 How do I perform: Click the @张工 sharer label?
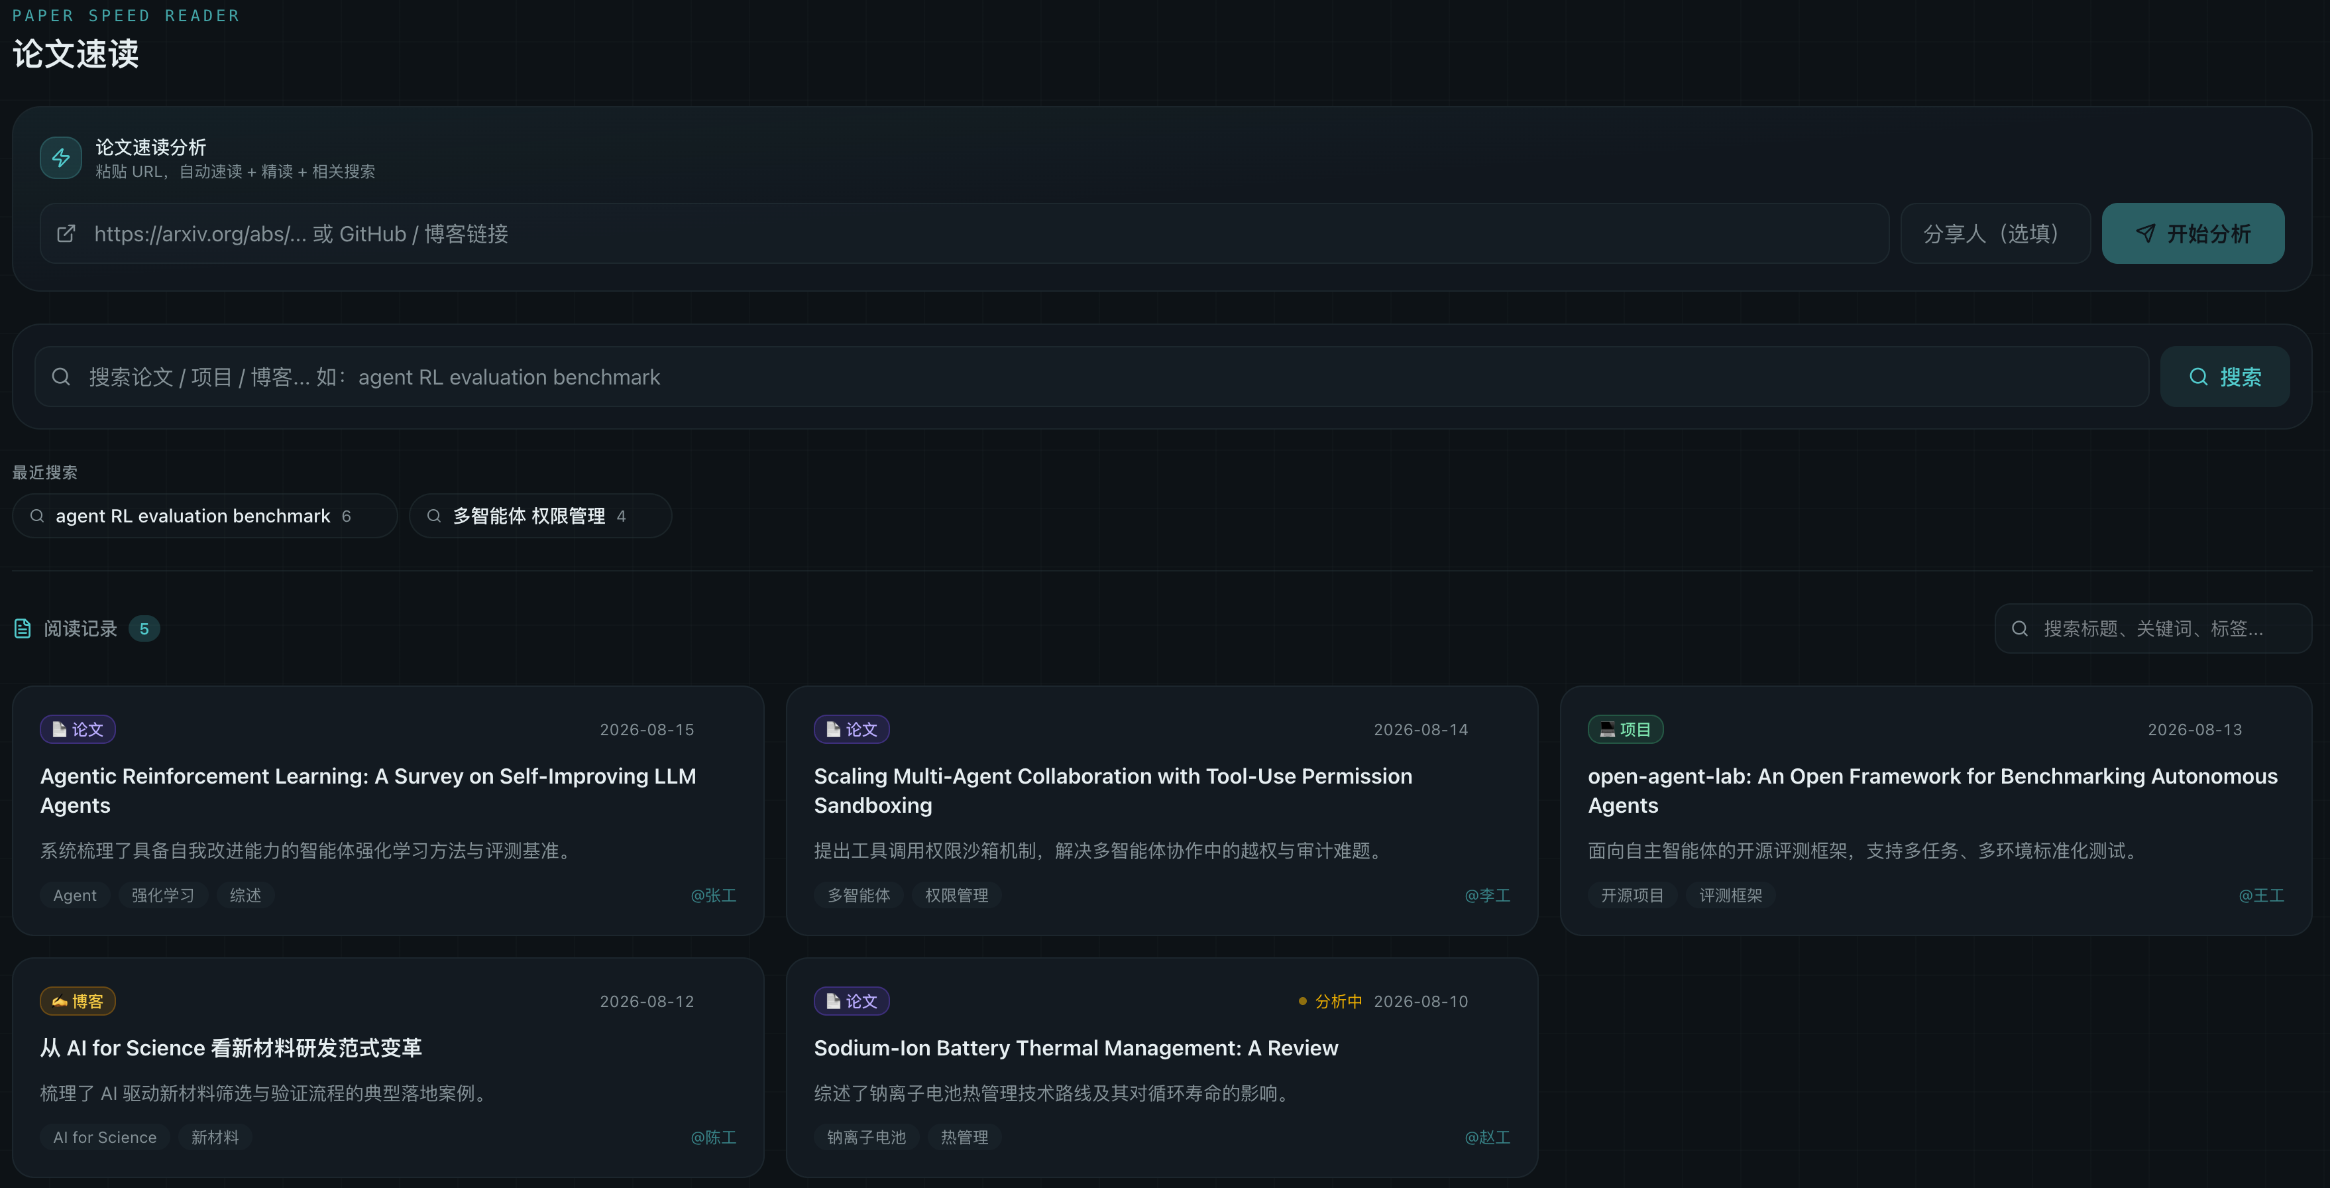click(x=714, y=895)
